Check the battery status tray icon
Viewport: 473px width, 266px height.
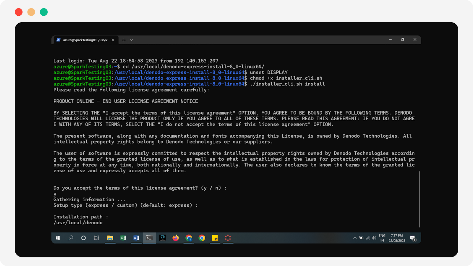click(361, 238)
